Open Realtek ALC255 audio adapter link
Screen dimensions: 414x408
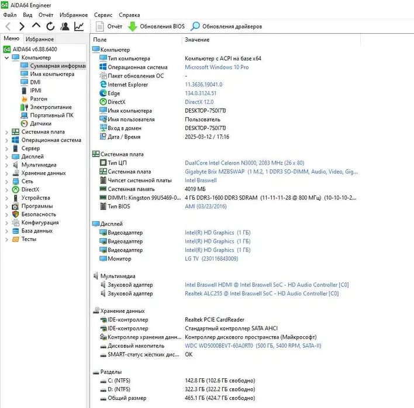click(x=261, y=294)
